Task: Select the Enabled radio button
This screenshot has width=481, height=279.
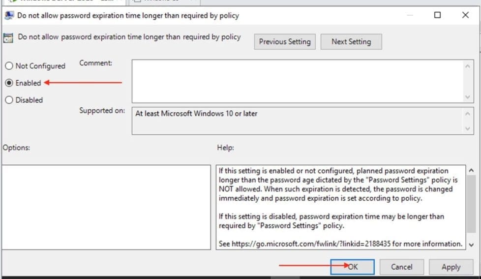Action: (9, 83)
